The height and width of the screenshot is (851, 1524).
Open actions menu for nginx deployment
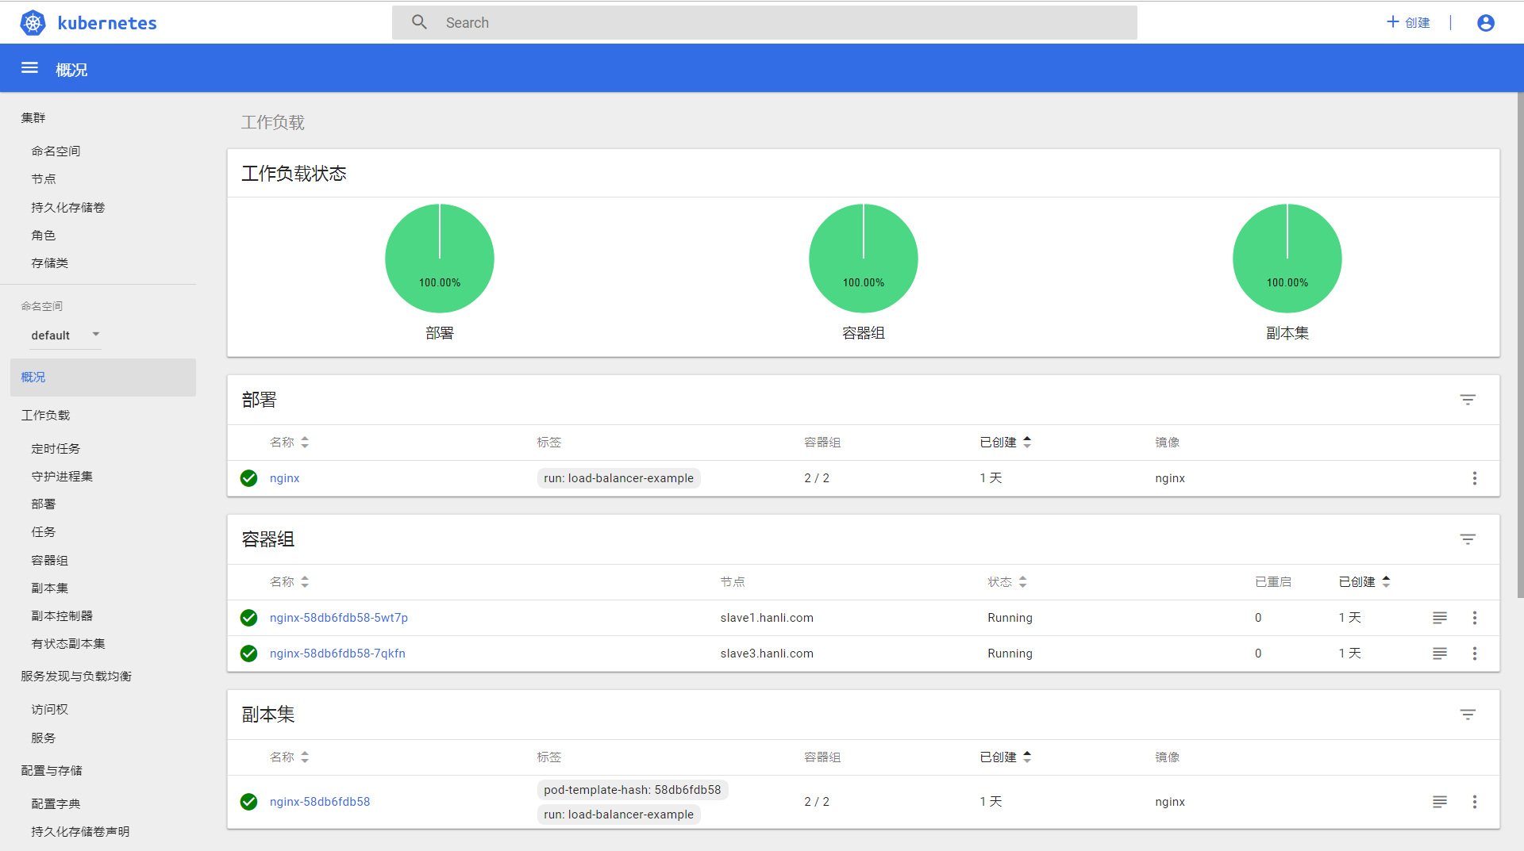coord(1475,478)
